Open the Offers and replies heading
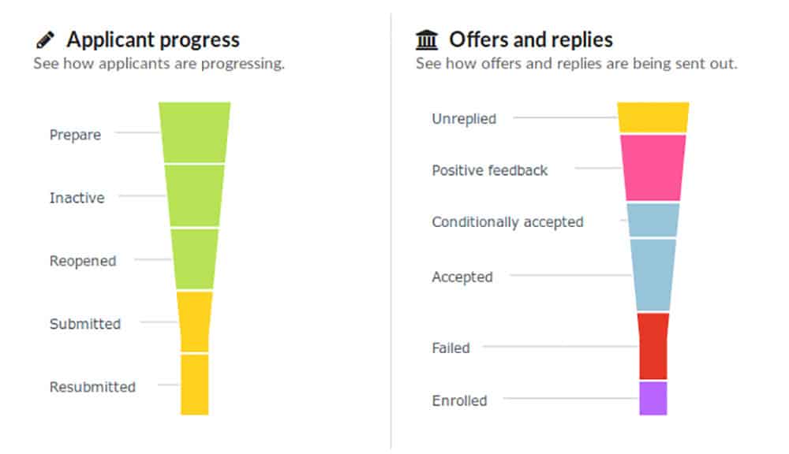The width and height of the screenshot is (789, 454). 531,39
